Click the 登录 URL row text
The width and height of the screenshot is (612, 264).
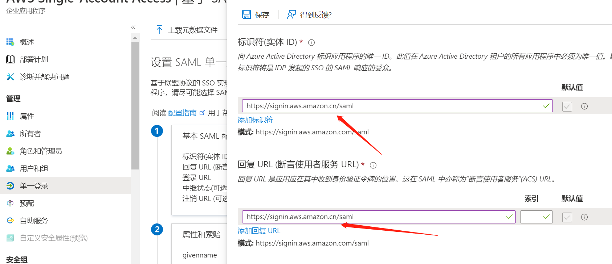(x=197, y=177)
